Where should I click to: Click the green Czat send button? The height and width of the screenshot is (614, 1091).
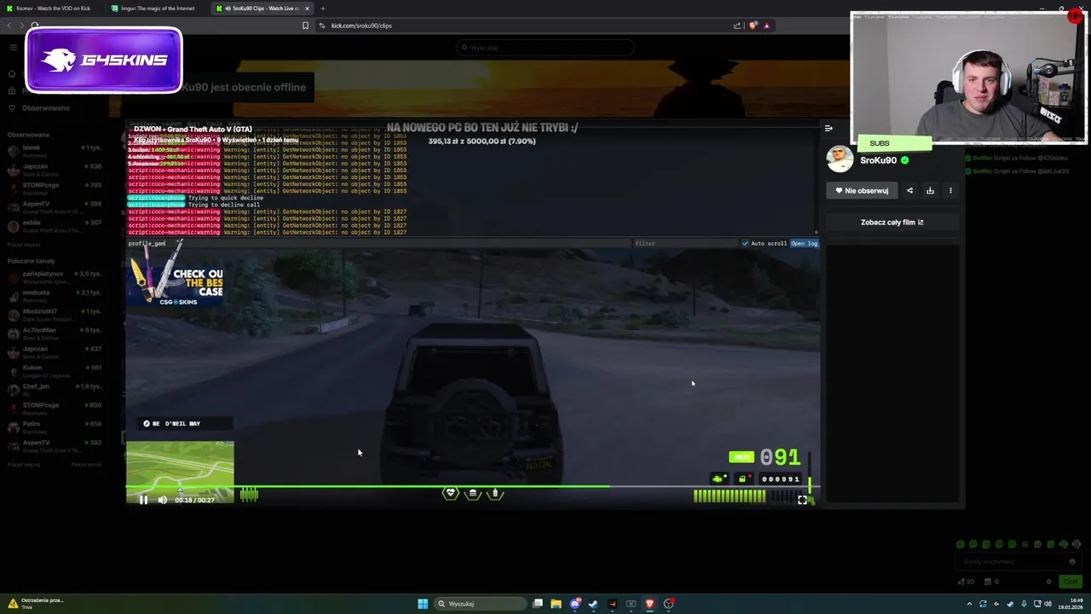[x=1071, y=582]
